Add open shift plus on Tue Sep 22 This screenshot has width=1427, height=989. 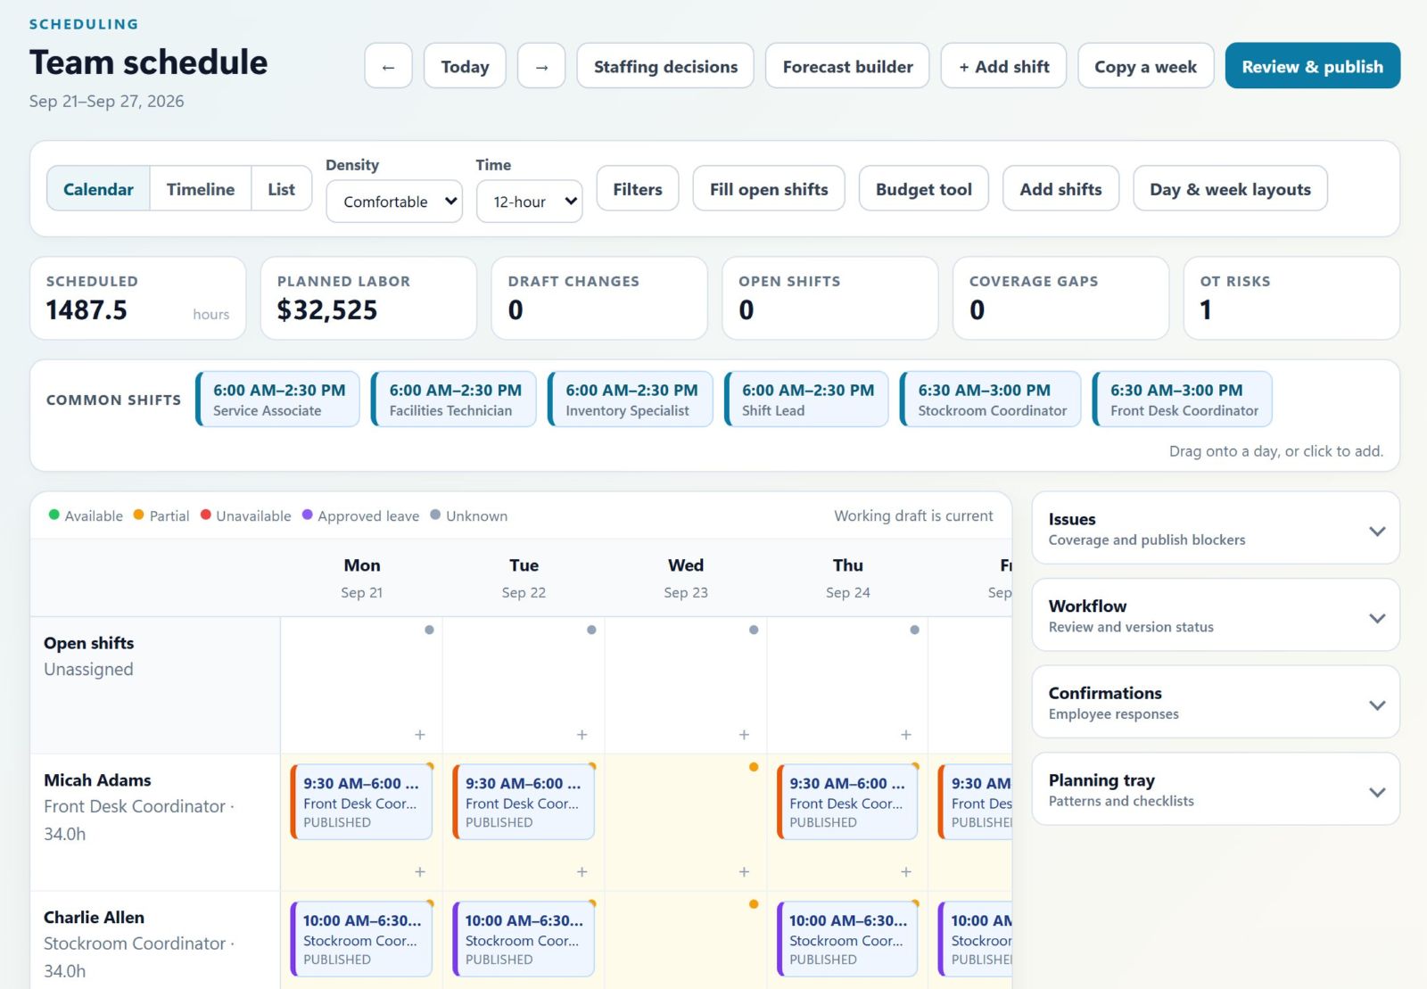coord(582,735)
